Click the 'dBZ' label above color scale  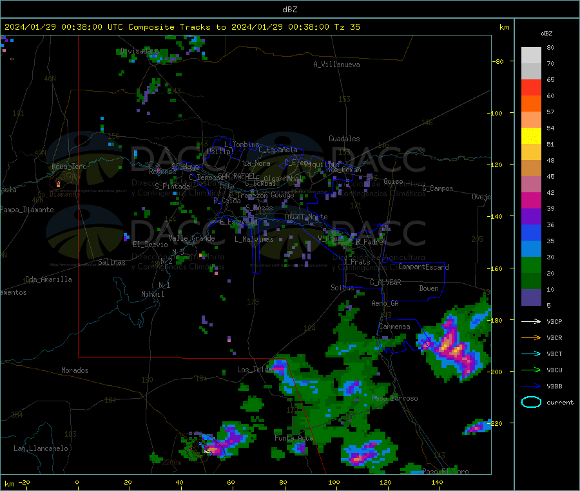(x=546, y=34)
